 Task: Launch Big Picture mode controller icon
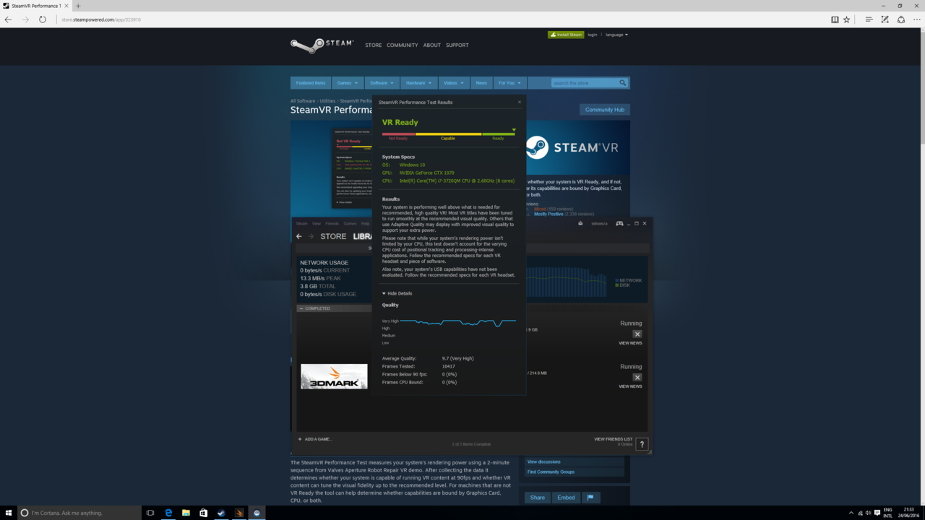coord(619,224)
